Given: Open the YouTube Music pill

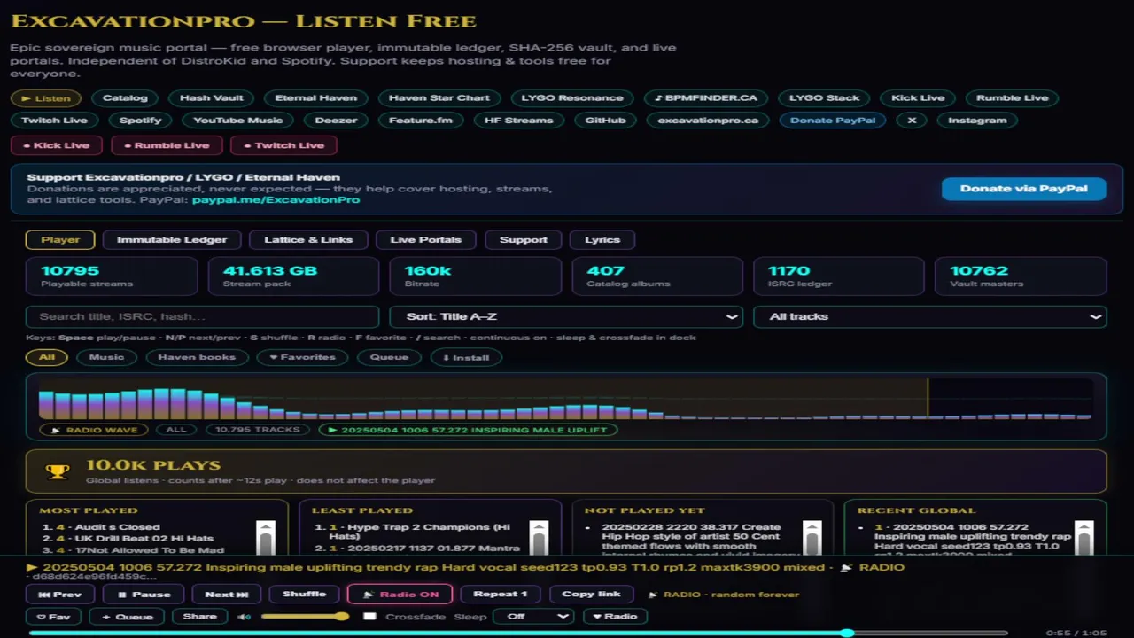Looking at the screenshot, I should point(237,120).
